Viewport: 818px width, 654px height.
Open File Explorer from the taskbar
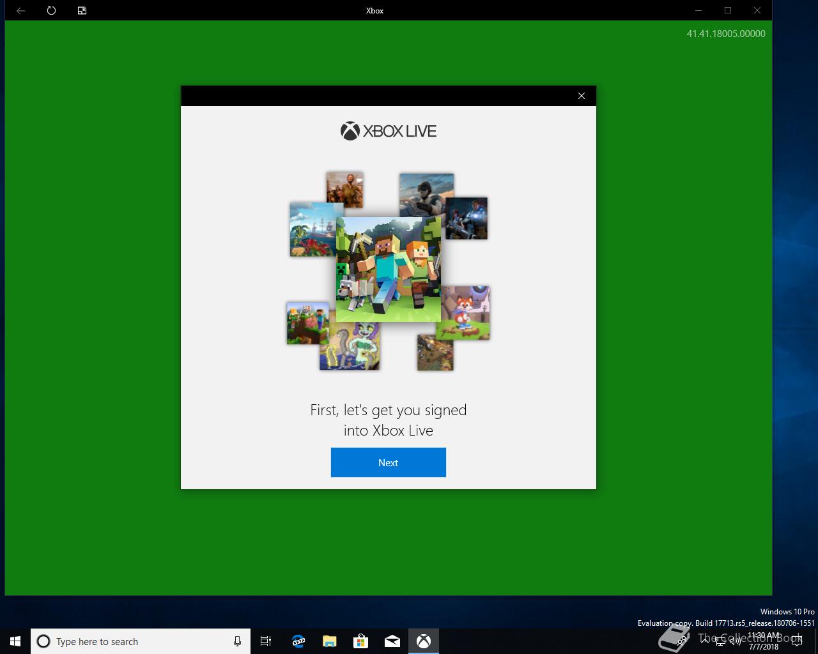click(x=329, y=641)
